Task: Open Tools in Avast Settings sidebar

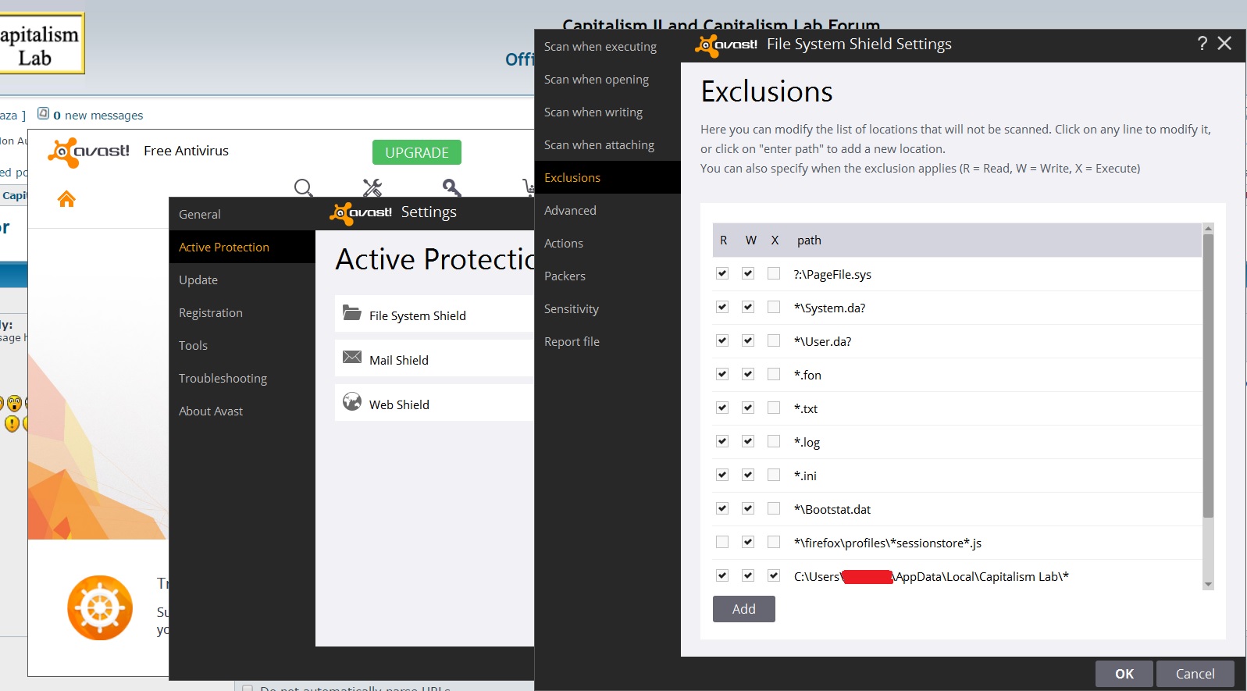Action: [x=242, y=345]
